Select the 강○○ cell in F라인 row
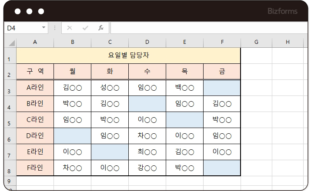Viewport: 311px width, 191px height. coord(147,168)
